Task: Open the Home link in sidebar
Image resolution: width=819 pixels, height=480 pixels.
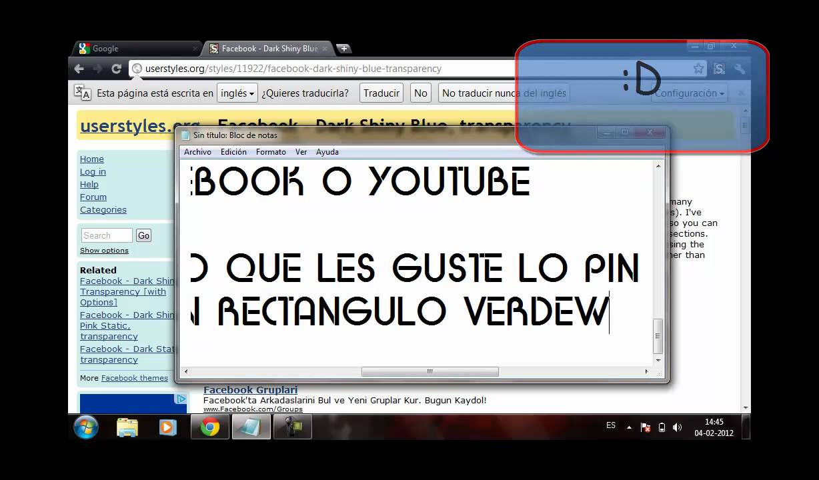Action: tap(92, 159)
